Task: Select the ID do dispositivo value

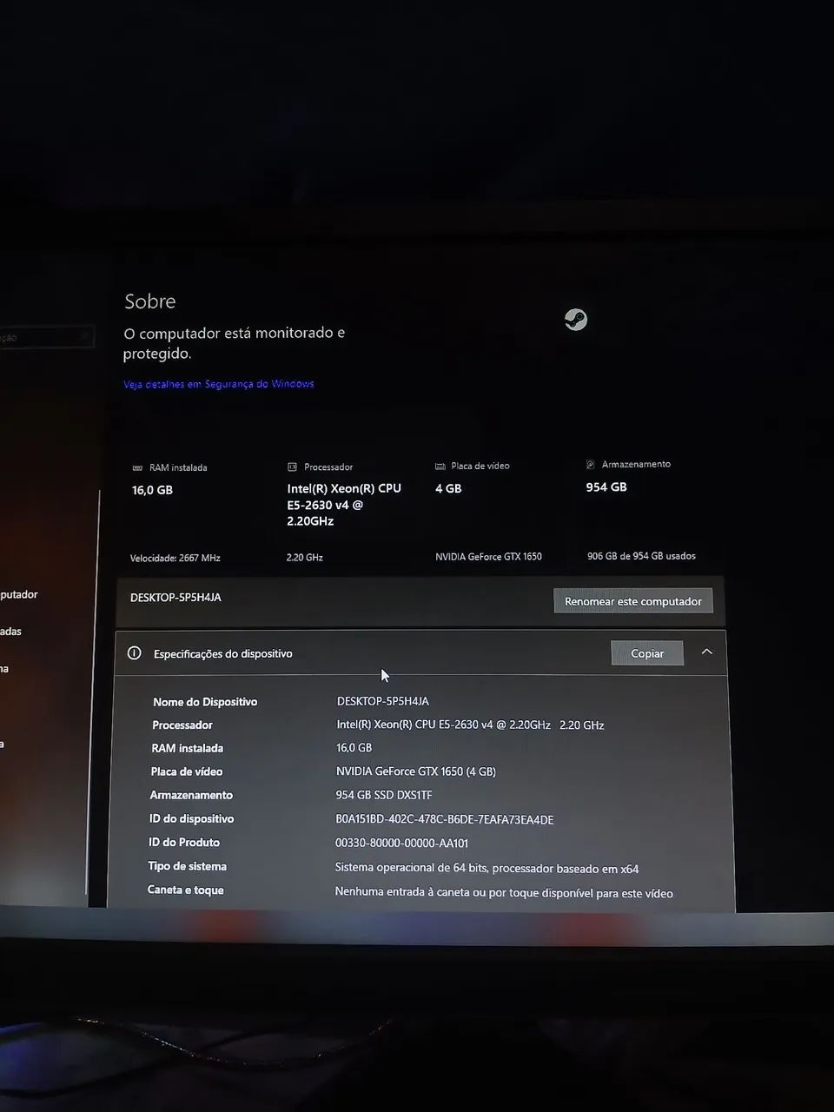Action: click(x=445, y=819)
